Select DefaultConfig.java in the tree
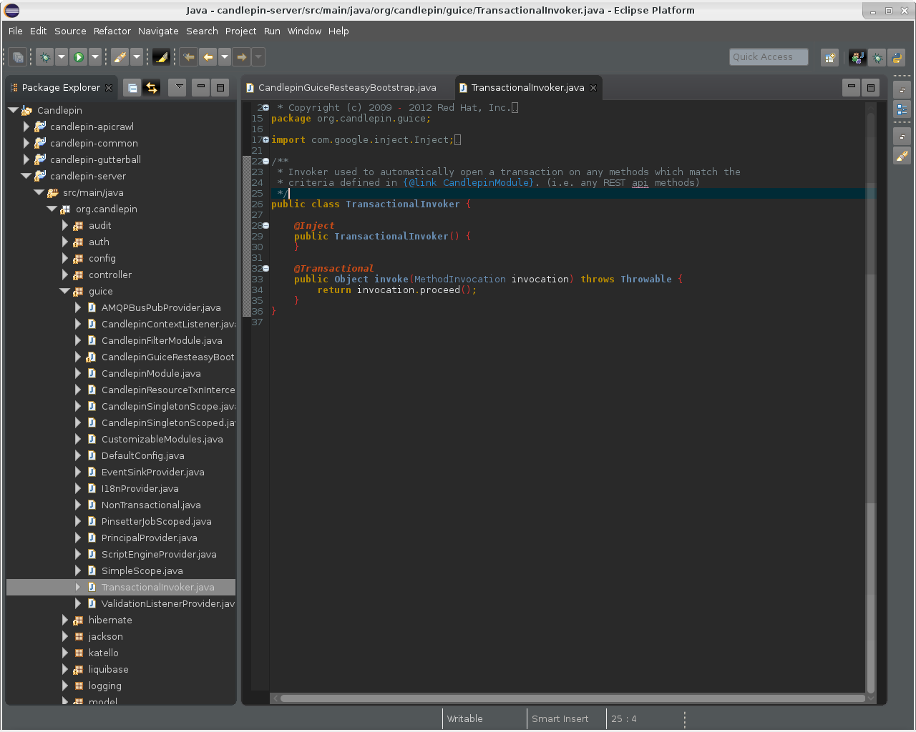Screen dimensions: 916x732 (143, 455)
